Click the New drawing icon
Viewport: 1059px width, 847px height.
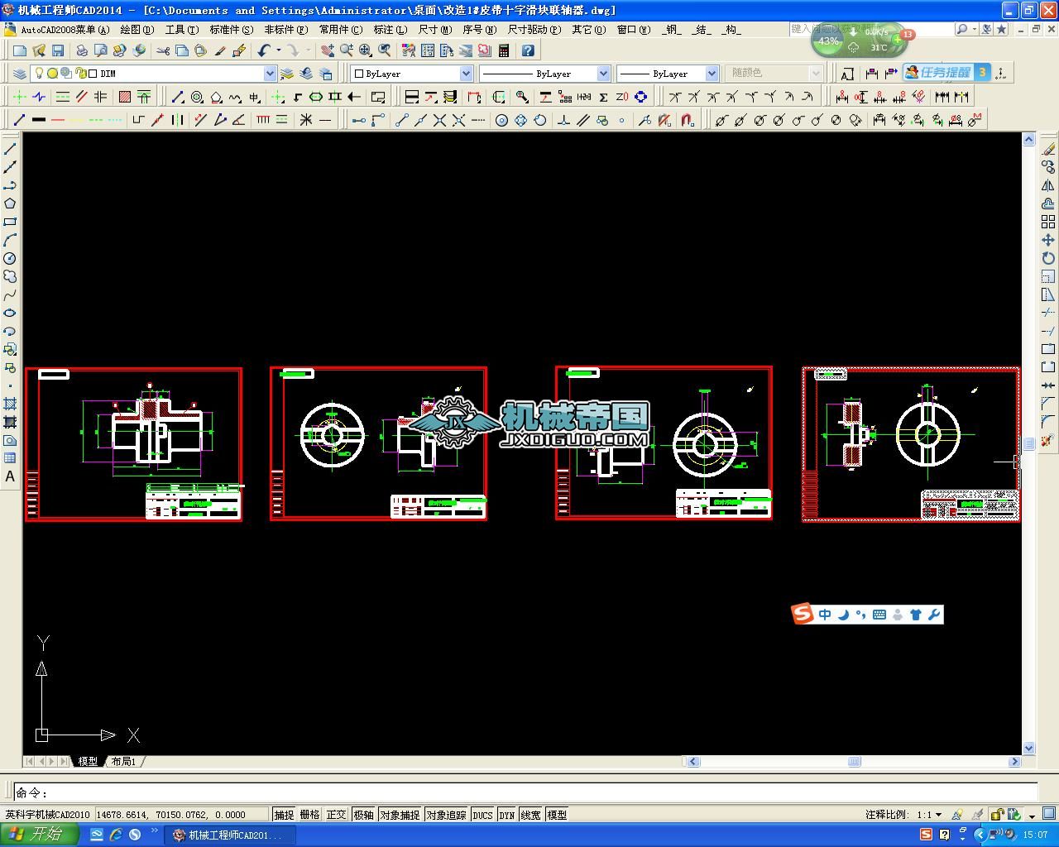click(20, 50)
